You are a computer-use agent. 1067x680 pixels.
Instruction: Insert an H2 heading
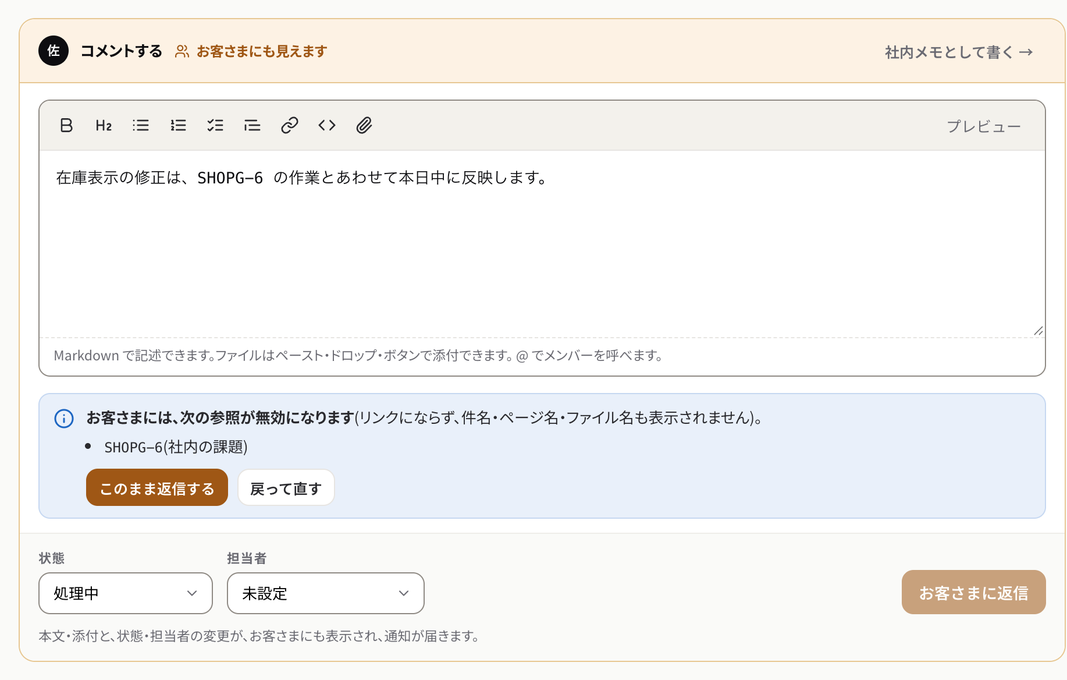(x=104, y=125)
